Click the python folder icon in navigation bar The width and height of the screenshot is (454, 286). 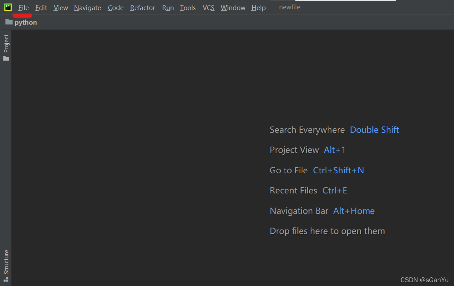(9, 22)
